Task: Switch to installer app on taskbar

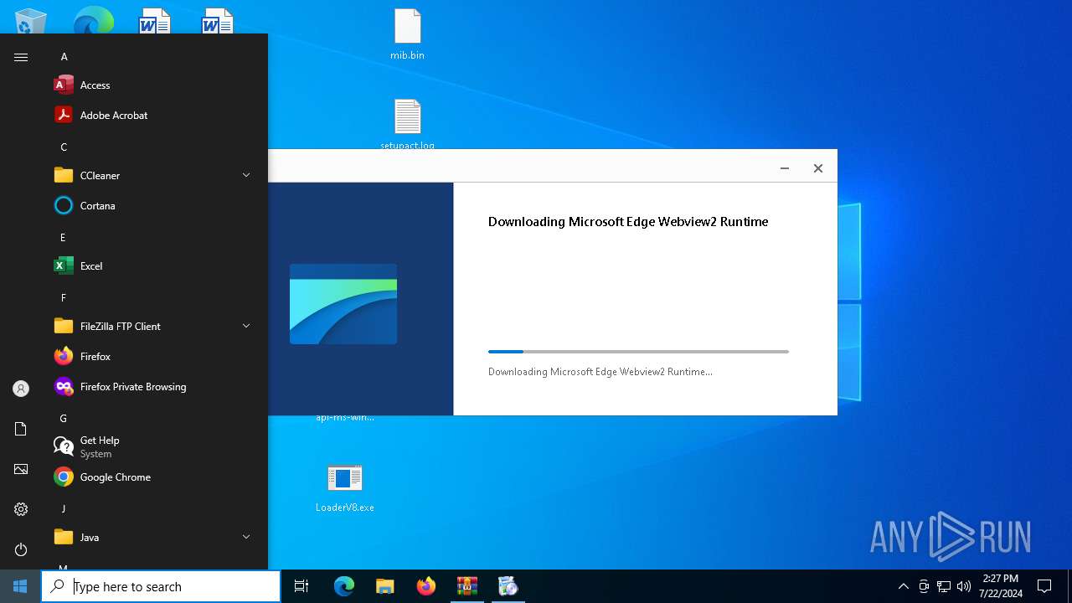Action: click(x=508, y=586)
